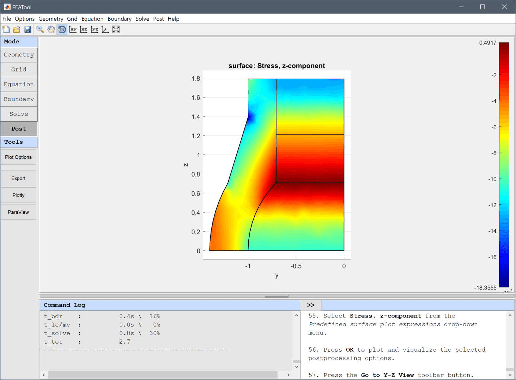Click the Export button
The width and height of the screenshot is (516, 380).
coord(18,178)
